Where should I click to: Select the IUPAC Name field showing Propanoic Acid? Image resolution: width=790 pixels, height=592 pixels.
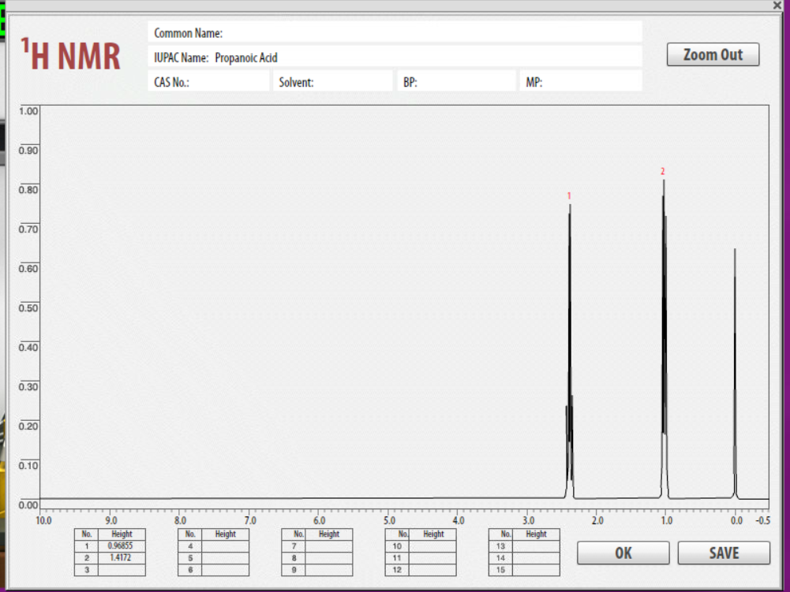coord(395,57)
